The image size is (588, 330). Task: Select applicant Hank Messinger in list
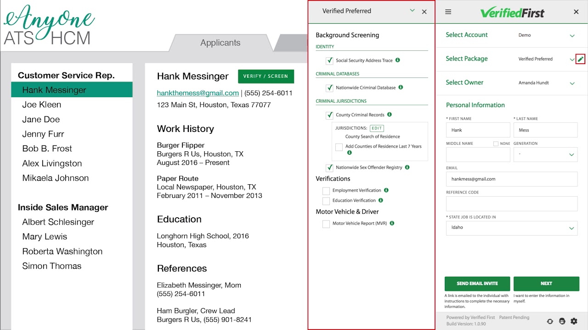pos(72,90)
